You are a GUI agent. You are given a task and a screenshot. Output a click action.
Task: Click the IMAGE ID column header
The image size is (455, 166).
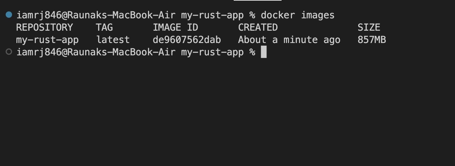175,27
